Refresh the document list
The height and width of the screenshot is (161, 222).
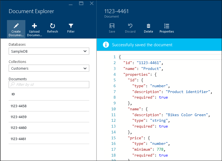52,26
